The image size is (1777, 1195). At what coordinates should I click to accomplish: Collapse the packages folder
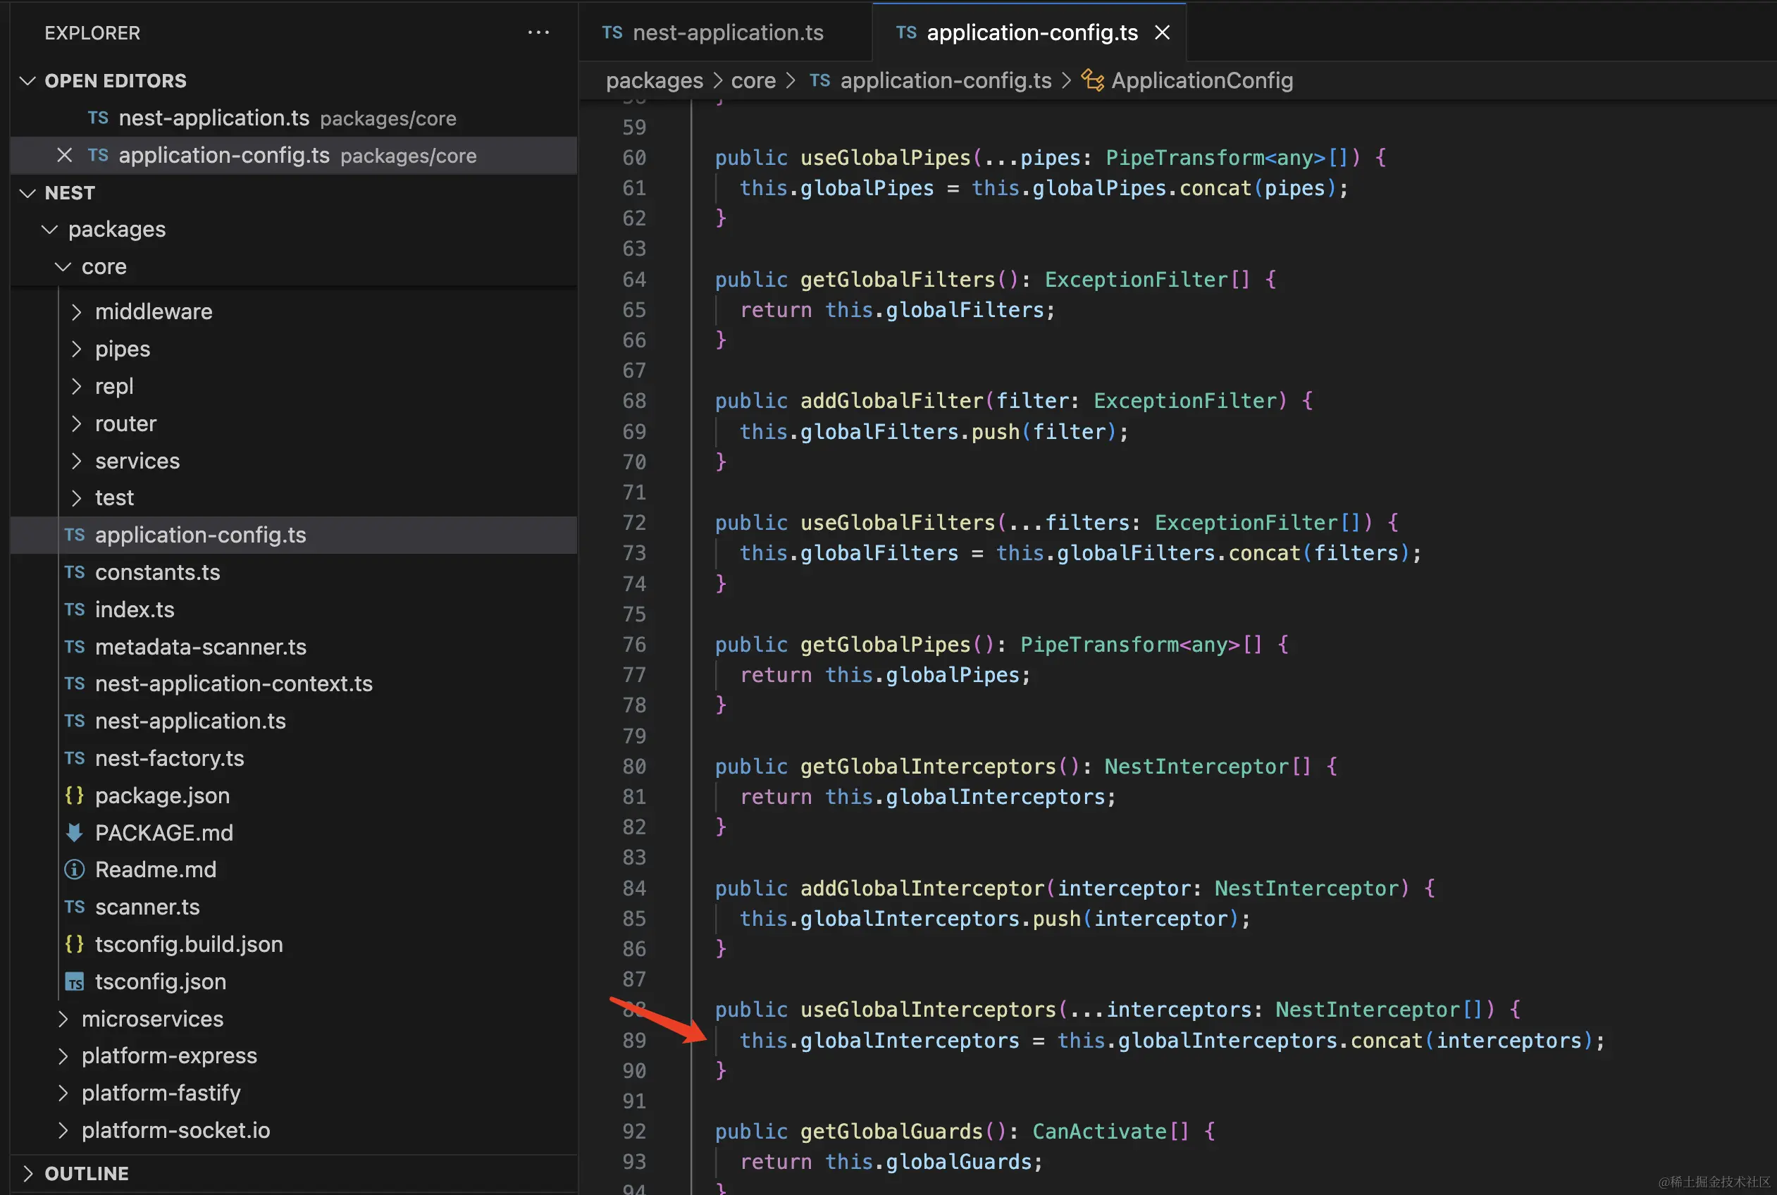tap(50, 230)
